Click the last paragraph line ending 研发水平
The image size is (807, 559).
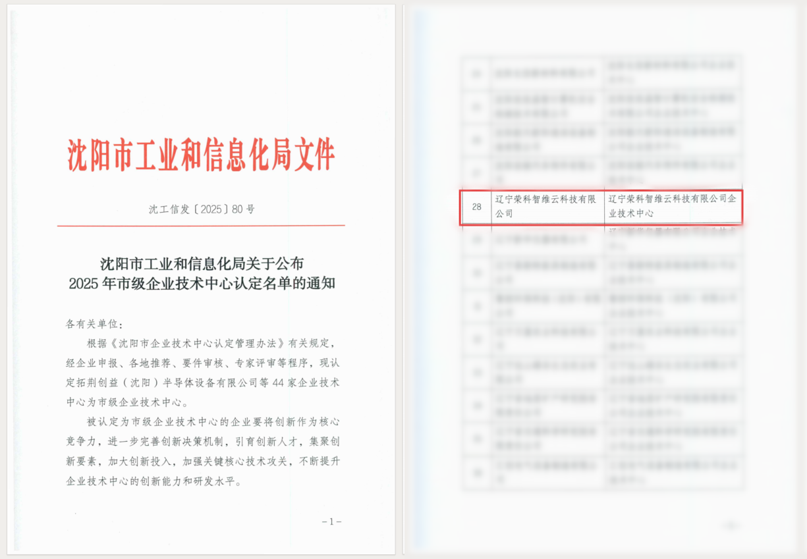click(x=154, y=481)
